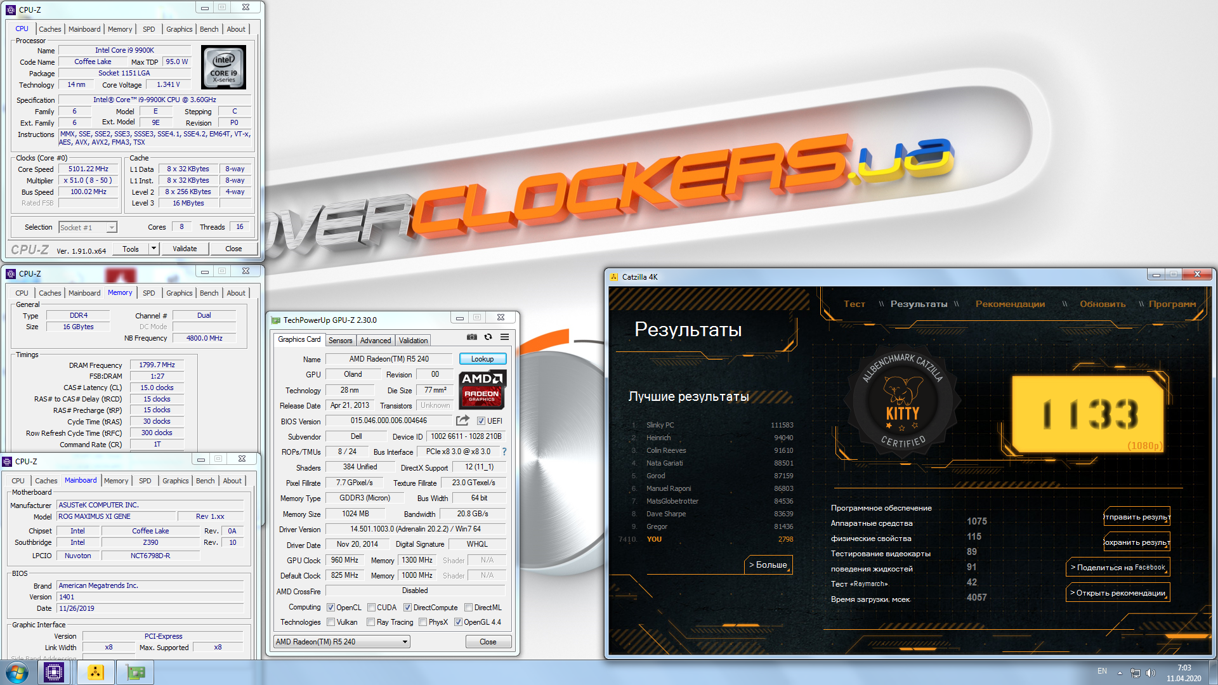The image size is (1218, 685).
Task: Take a GPU-Z screenshot with camera icon
Action: tap(472, 337)
